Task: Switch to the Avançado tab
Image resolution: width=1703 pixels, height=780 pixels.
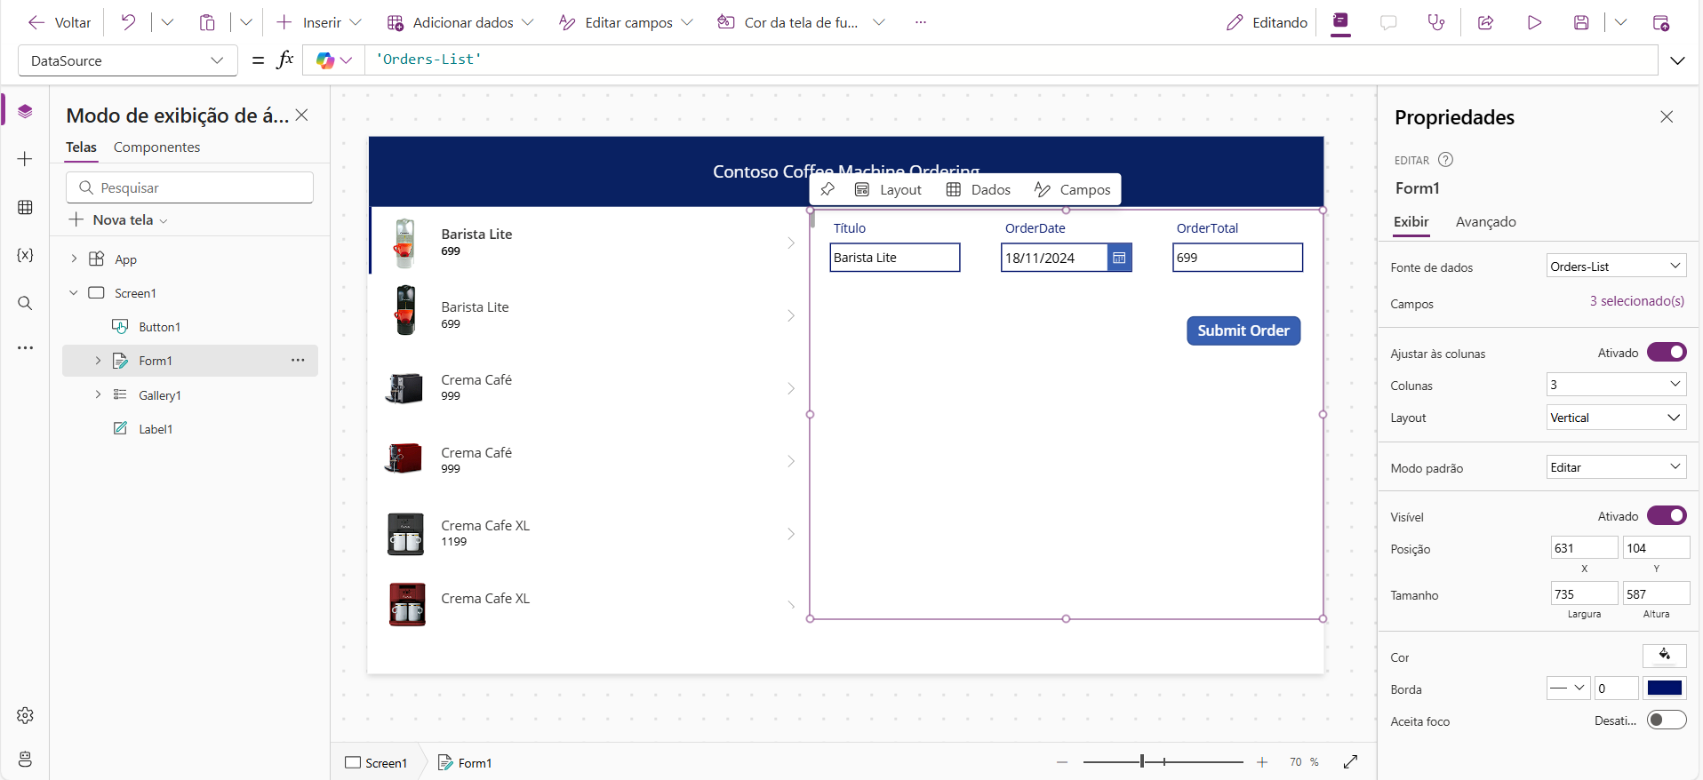Action: (1485, 222)
